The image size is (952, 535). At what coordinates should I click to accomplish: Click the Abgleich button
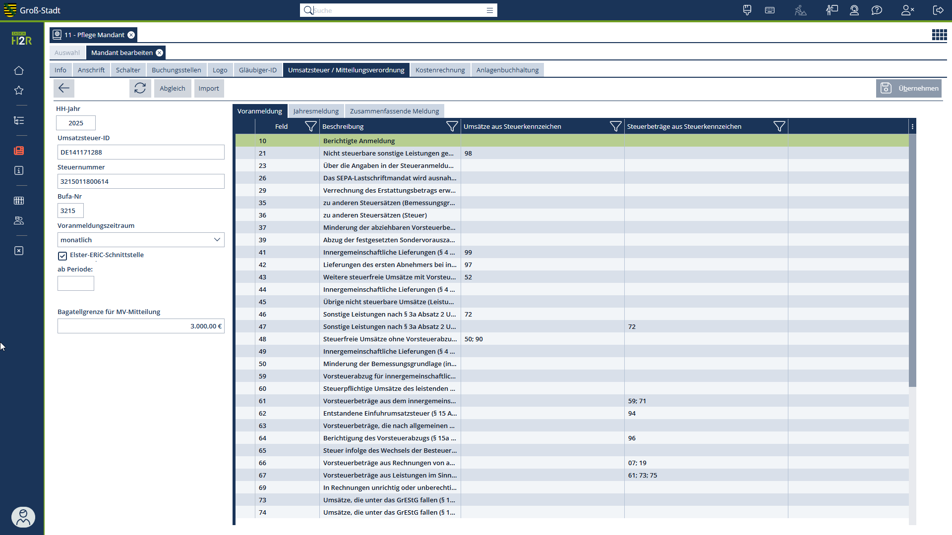(x=172, y=88)
